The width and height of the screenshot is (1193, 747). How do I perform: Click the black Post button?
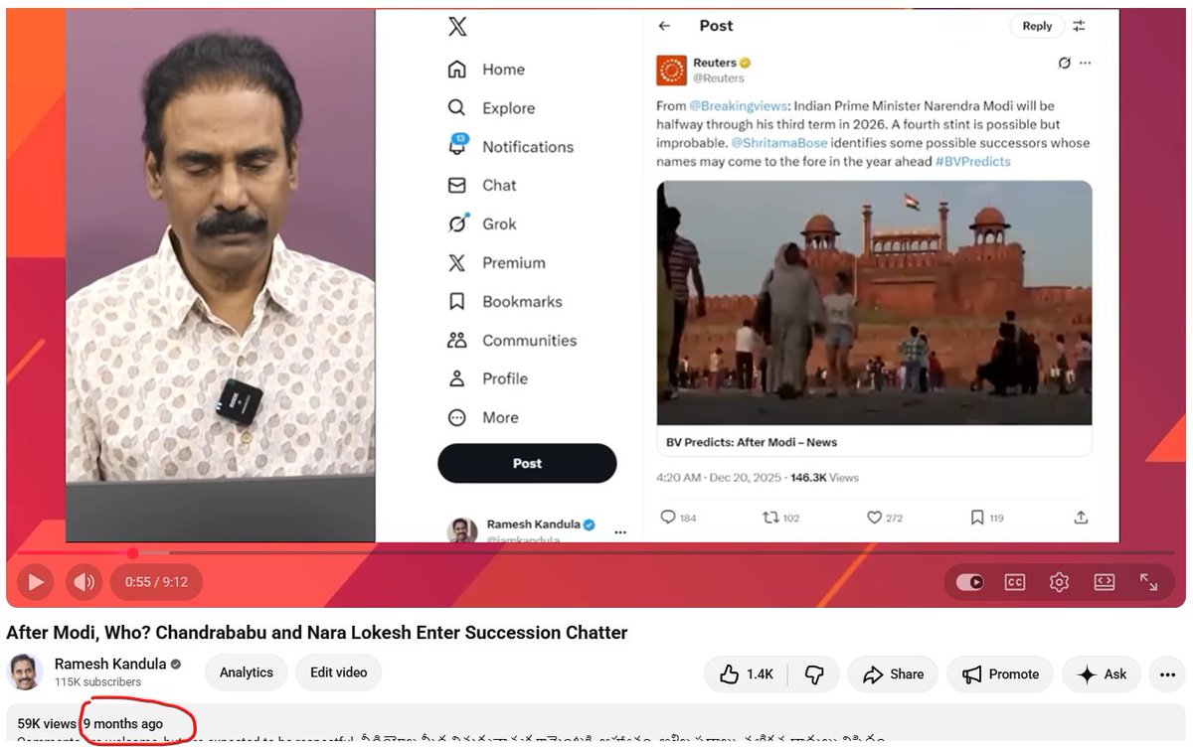527,463
